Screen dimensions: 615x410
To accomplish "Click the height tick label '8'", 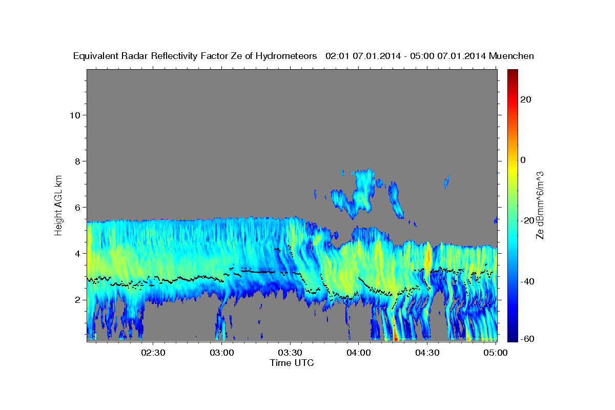I will (77, 161).
